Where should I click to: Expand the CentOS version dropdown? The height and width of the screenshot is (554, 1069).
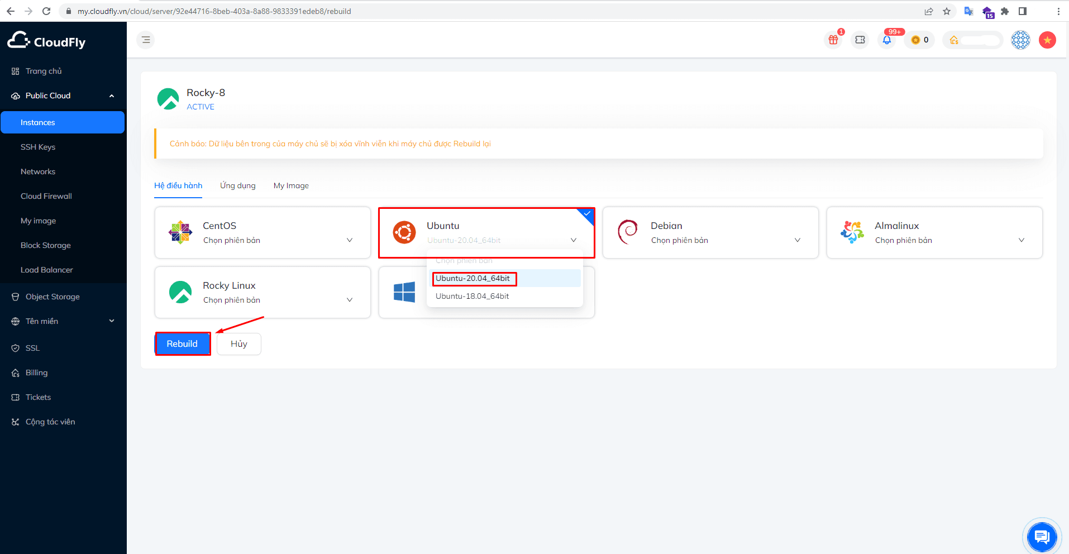(x=349, y=240)
